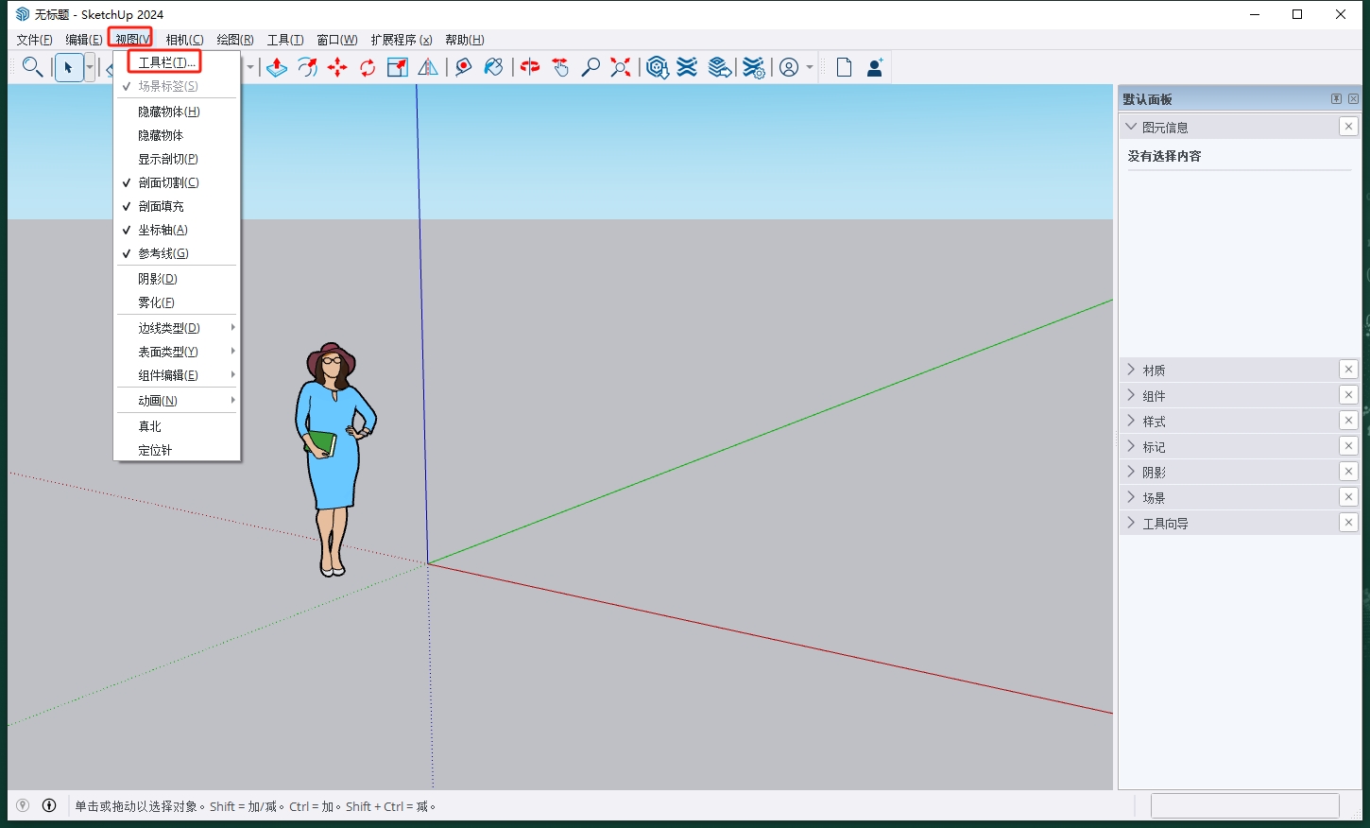Enable 阴影 from the view menu

click(x=158, y=277)
